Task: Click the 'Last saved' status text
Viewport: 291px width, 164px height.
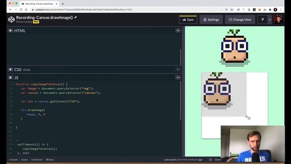Action: 183,160
